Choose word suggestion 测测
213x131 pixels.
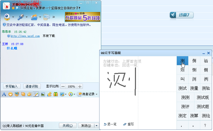[x=185, y=97]
